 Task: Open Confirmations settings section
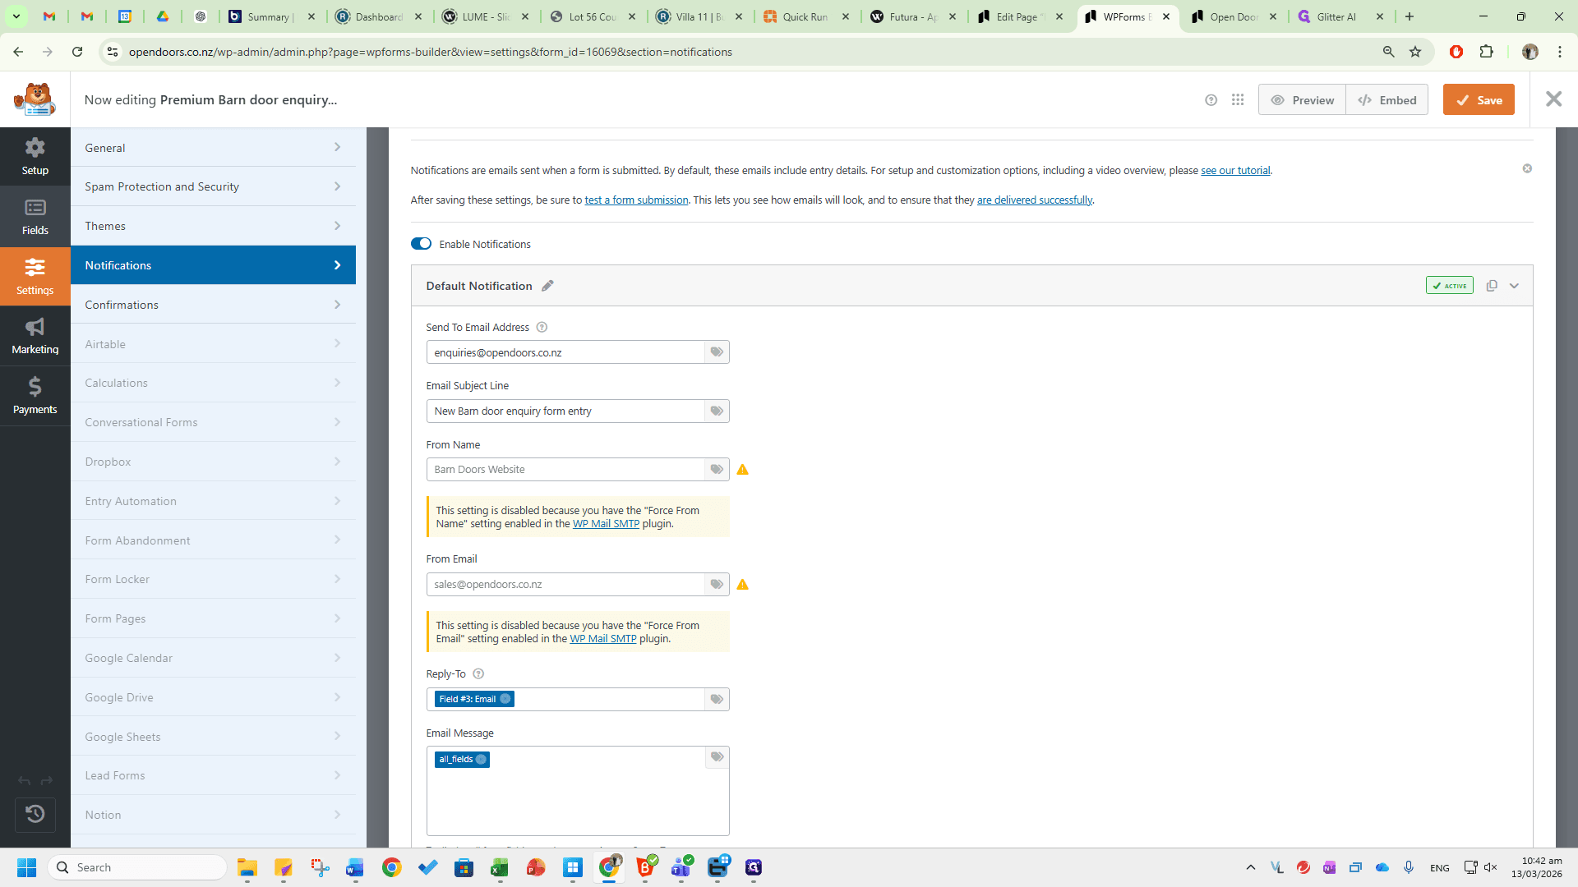click(213, 305)
